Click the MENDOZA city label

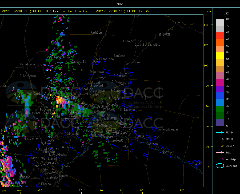click(x=71, y=97)
